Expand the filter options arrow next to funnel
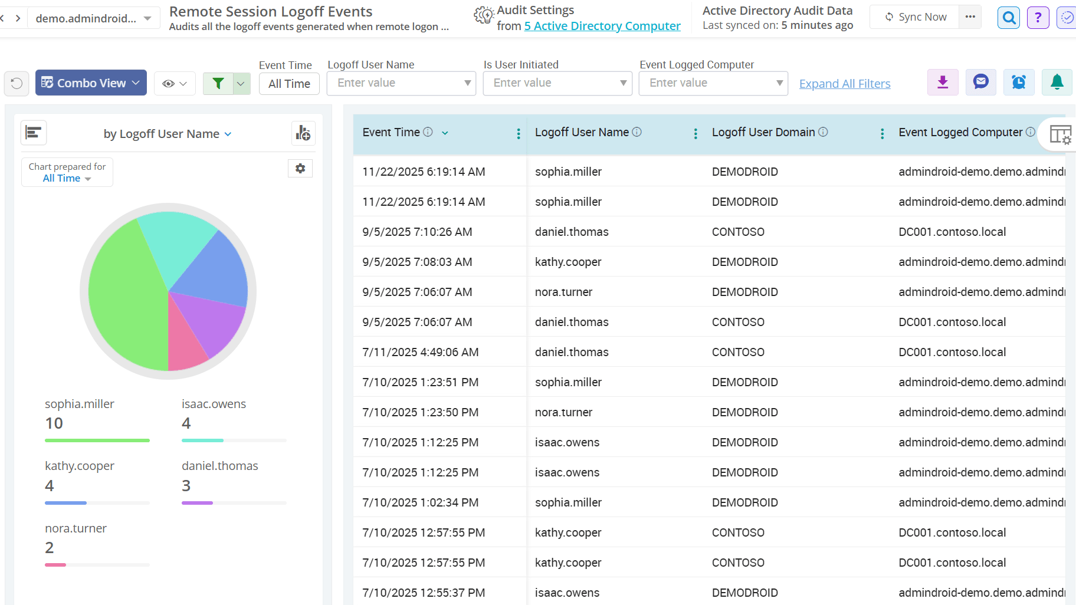 pyautogui.click(x=241, y=84)
